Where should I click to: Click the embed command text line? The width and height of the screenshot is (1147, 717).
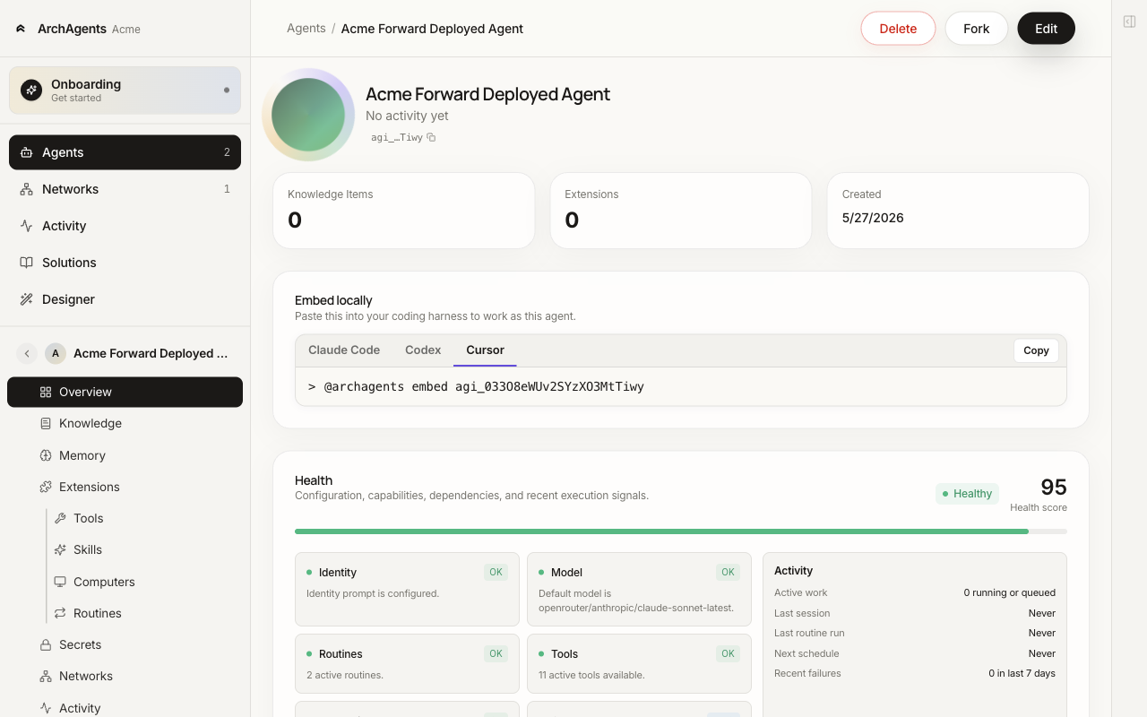476,387
